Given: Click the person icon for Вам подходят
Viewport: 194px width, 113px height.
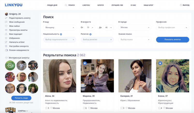Looking at the screenshot, I should [x=6, y=34].
